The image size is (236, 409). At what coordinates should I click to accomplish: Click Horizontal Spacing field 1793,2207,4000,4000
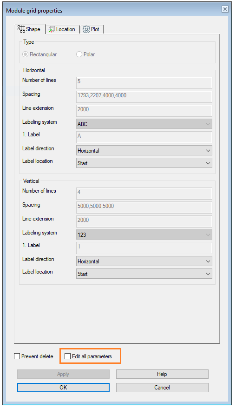click(144, 96)
